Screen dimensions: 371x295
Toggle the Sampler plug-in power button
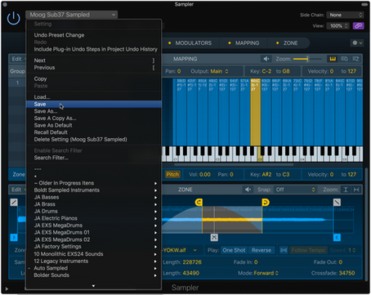13,18
